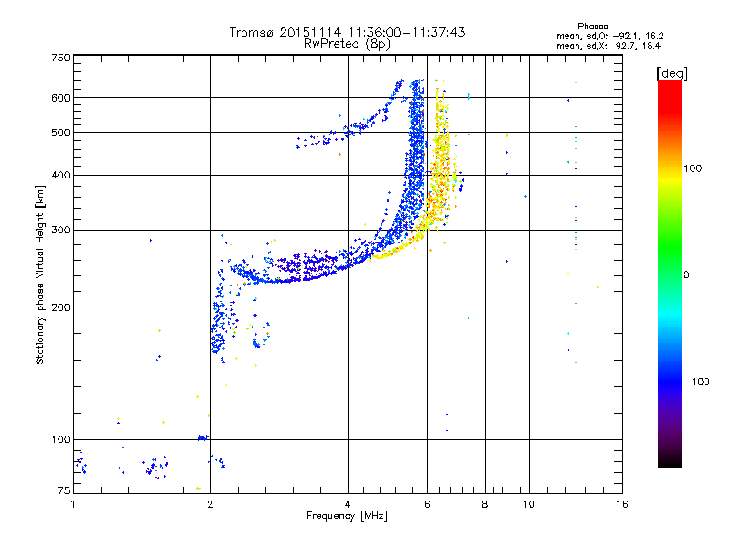Screen dimensions: 732x549
Task: Click the '-100' colorbar tick label
Action: [696, 382]
